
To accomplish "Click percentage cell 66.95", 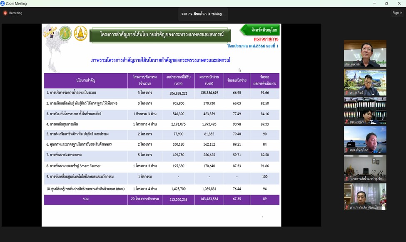I will [237, 93].
